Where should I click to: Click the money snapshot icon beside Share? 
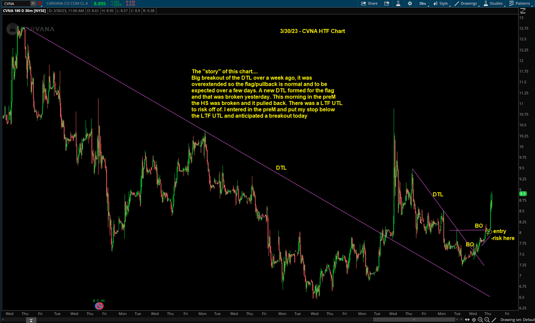387,3
